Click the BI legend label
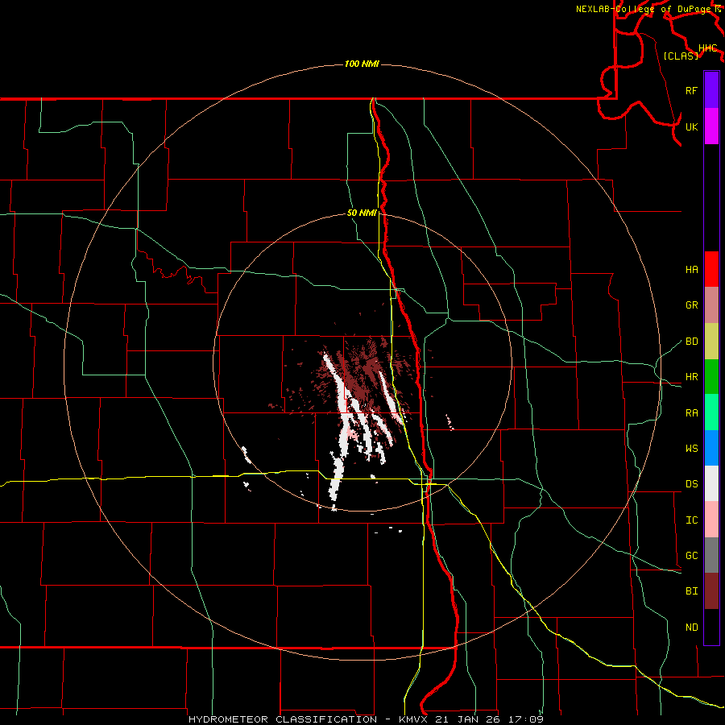Viewport: 725px width, 725px height. tap(691, 591)
